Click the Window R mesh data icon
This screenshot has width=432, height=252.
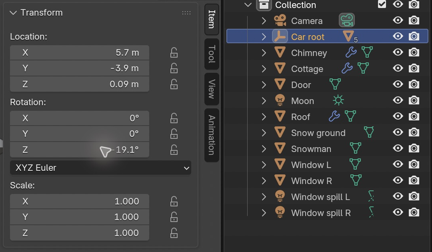[356, 180]
